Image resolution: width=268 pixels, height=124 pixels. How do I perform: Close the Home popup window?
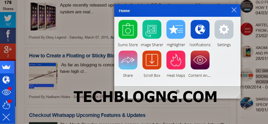[x=234, y=10]
